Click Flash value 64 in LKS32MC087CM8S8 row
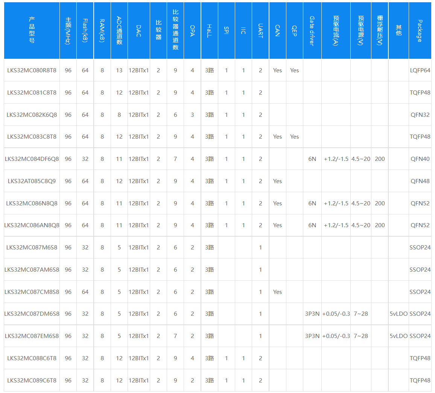Image resolution: width=435 pixels, height=393 pixels. (x=85, y=292)
